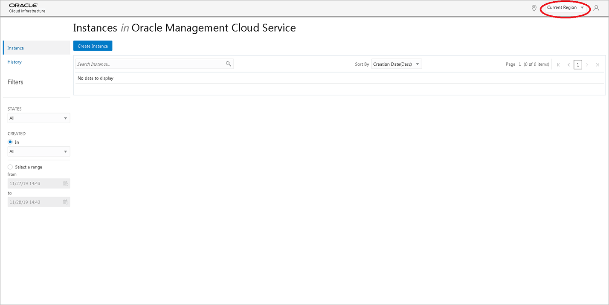Open the Sort By Creation Date dropdown
The width and height of the screenshot is (609, 305).
pyautogui.click(x=396, y=64)
